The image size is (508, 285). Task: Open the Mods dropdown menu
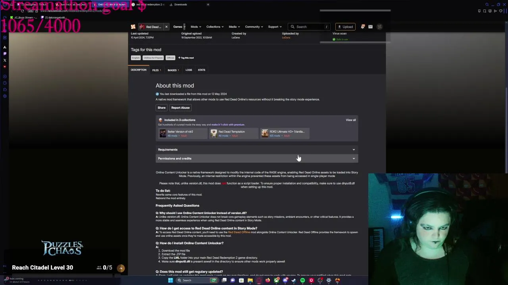tap(196, 27)
